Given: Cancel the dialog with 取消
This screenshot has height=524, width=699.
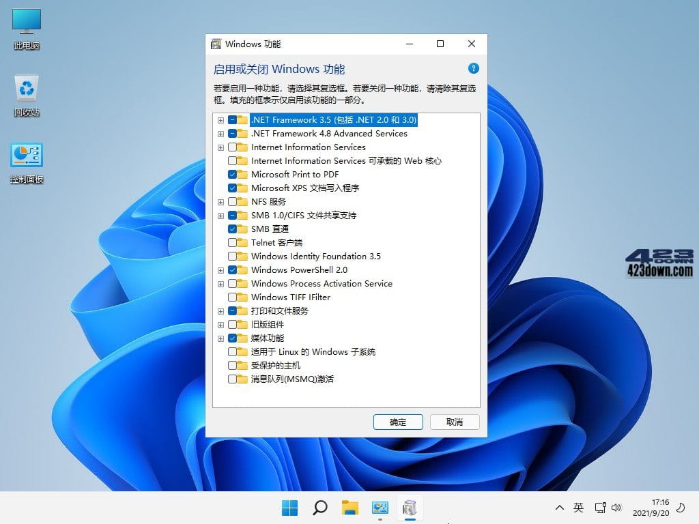Looking at the screenshot, I should coord(455,422).
